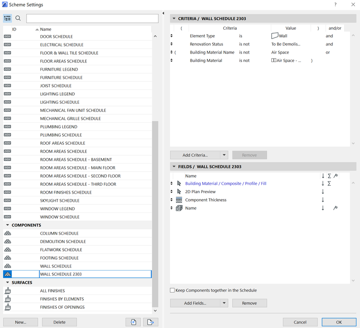The width and height of the screenshot is (360, 328).
Task: Click 2D Plan Preview cursor icon
Action: 179,191
